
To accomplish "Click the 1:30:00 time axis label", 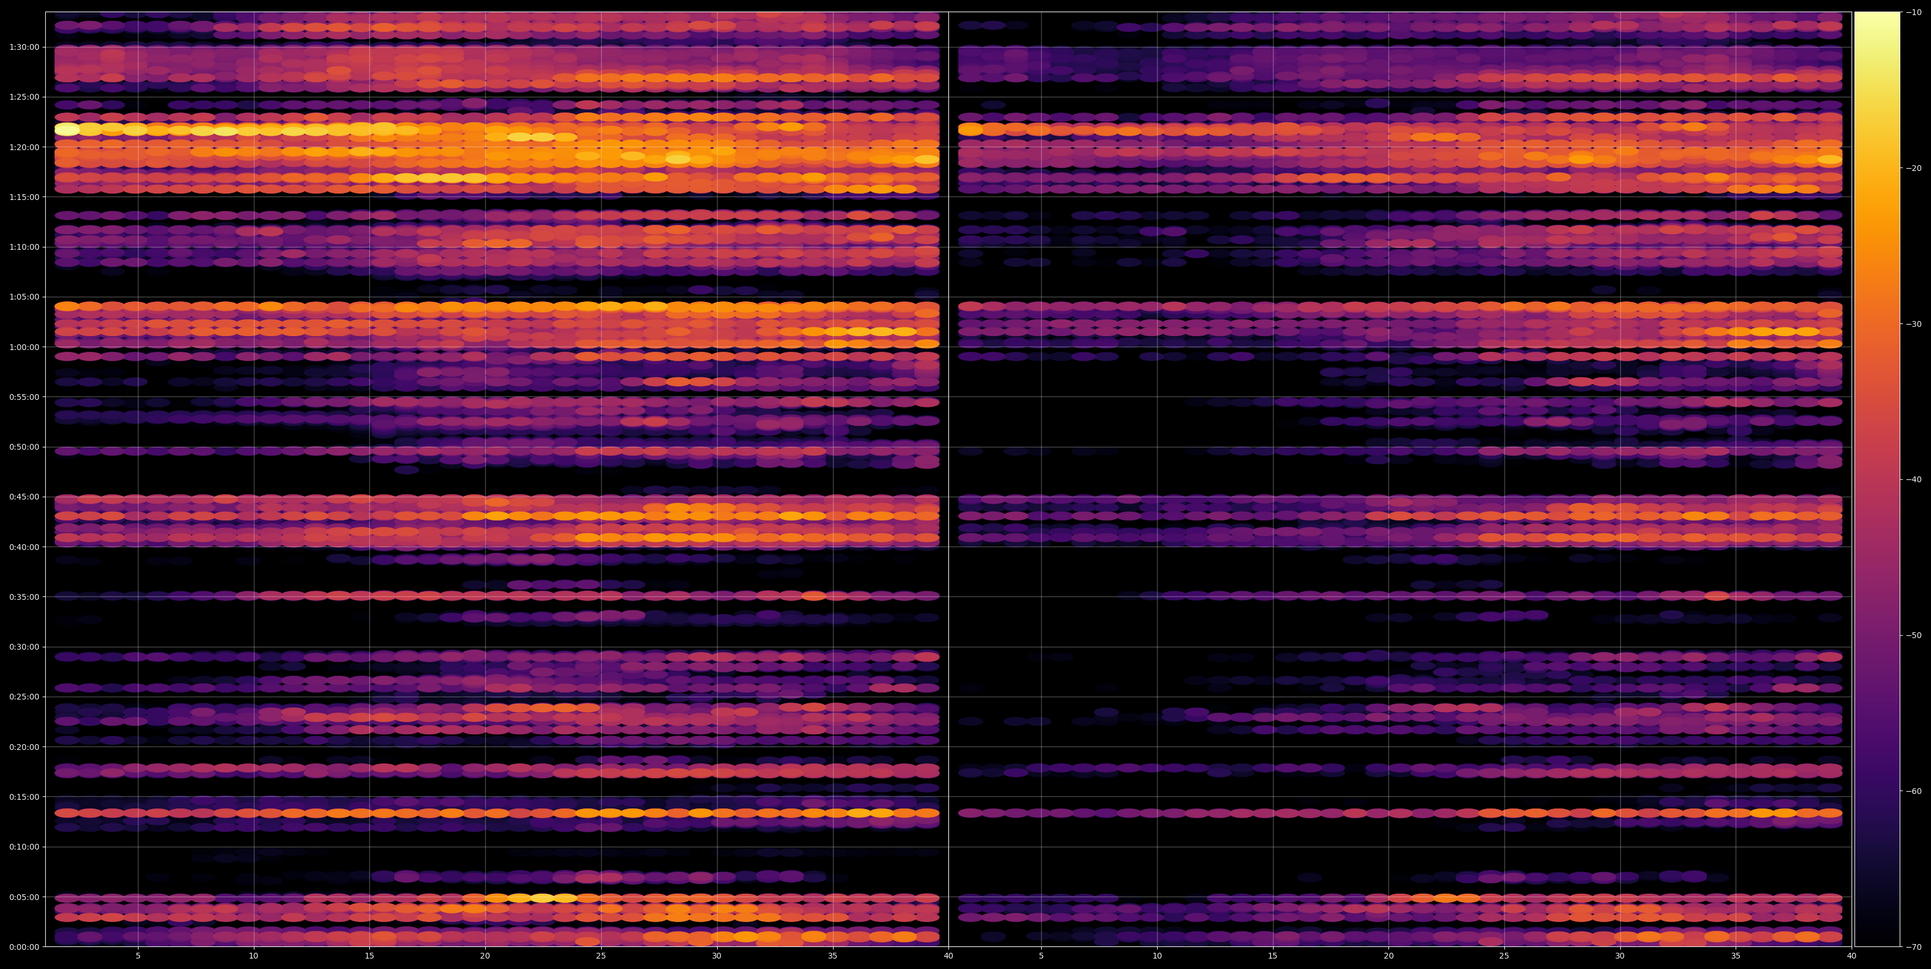I will click(24, 47).
